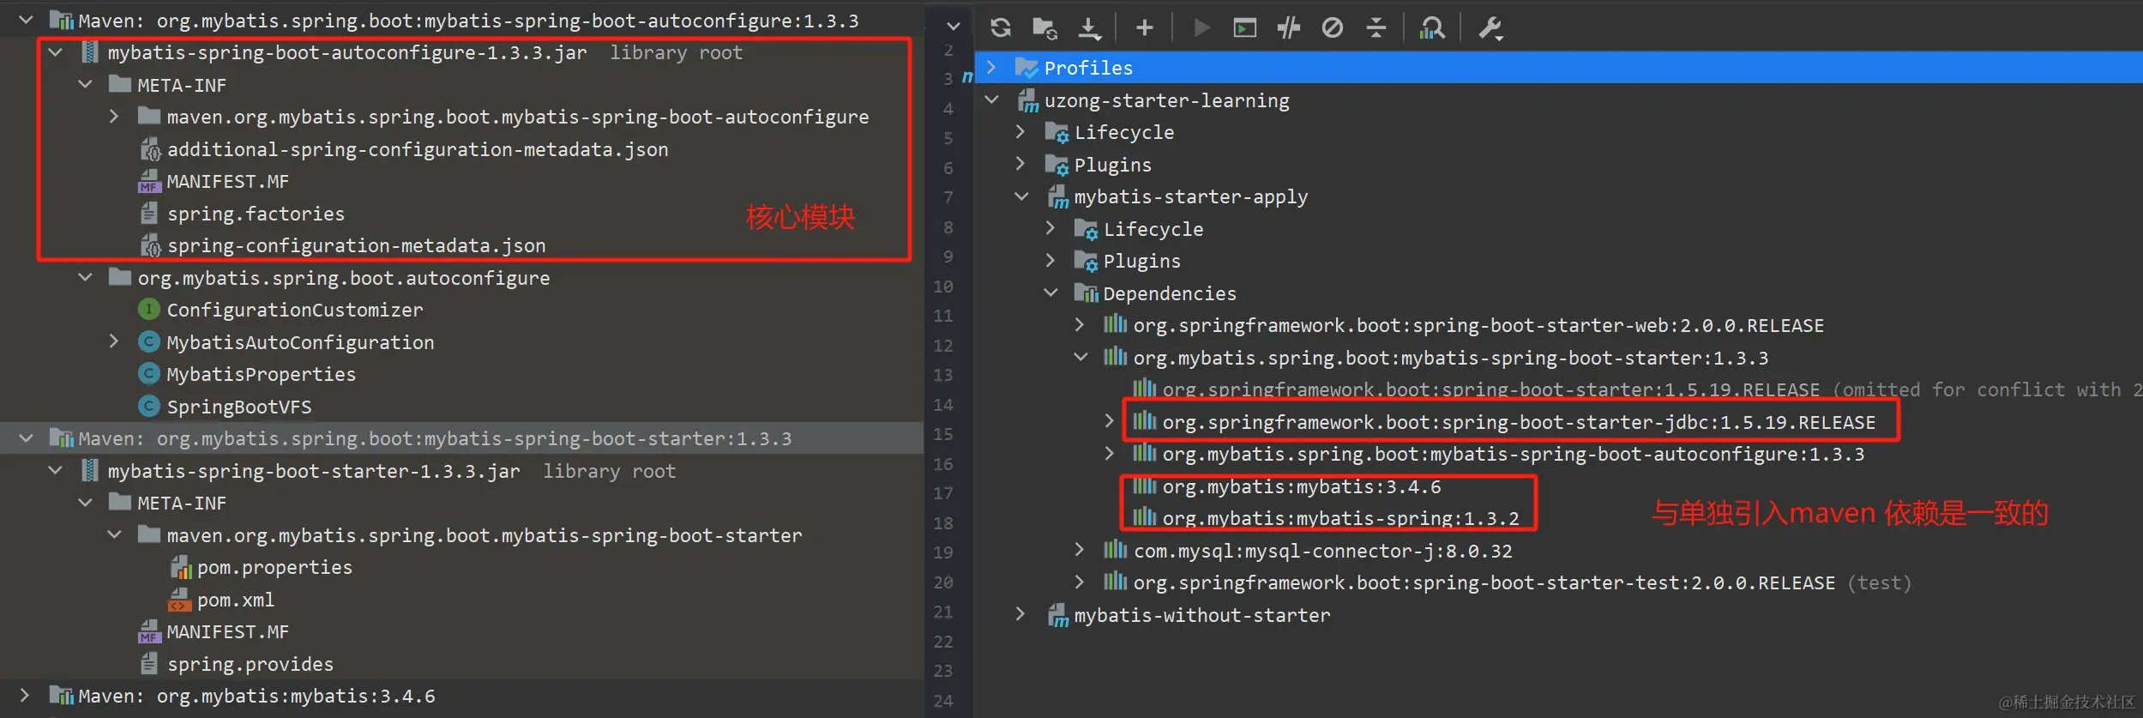Open MybatisProperties class
The image size is (2143, 718).
(x=261, y=374)
